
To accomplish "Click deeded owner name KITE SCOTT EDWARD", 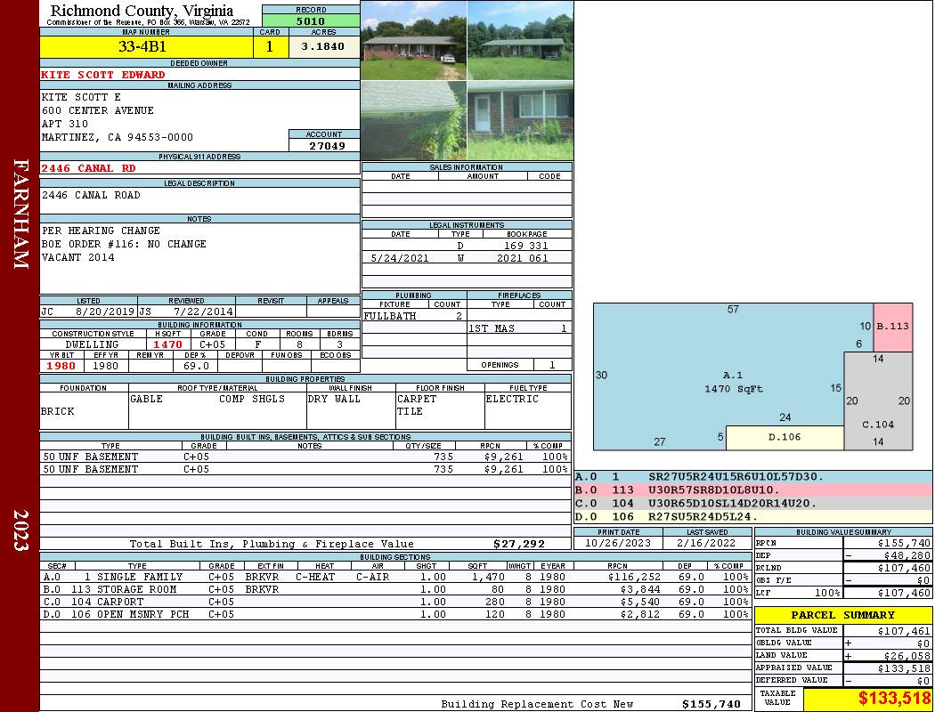I will [104, 75].
